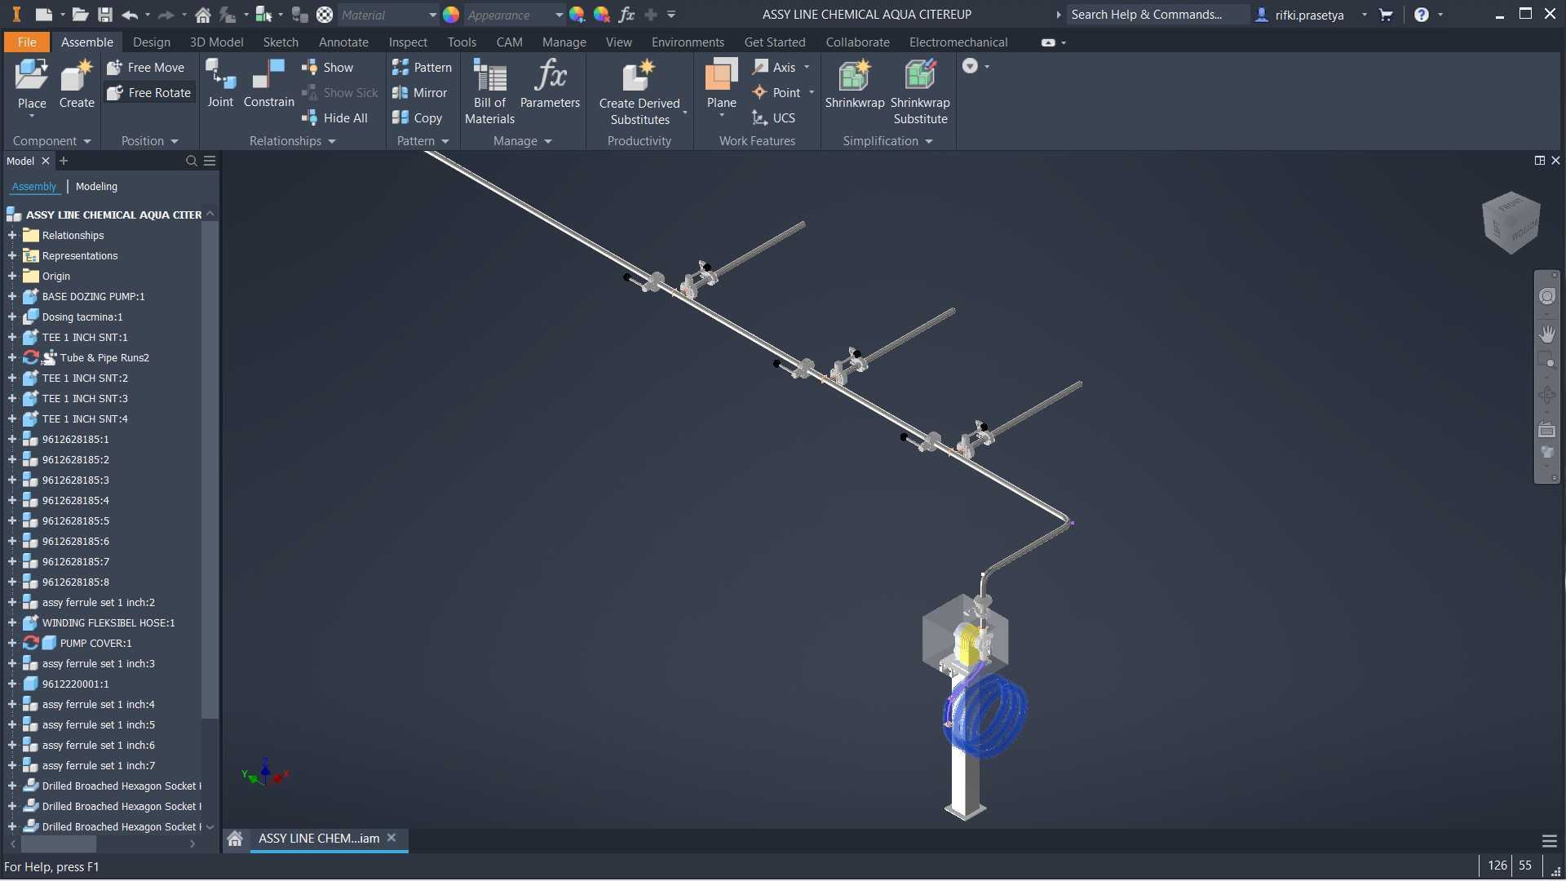
Task: Expand the Relationships folder node
Action: tap(12, 236)
